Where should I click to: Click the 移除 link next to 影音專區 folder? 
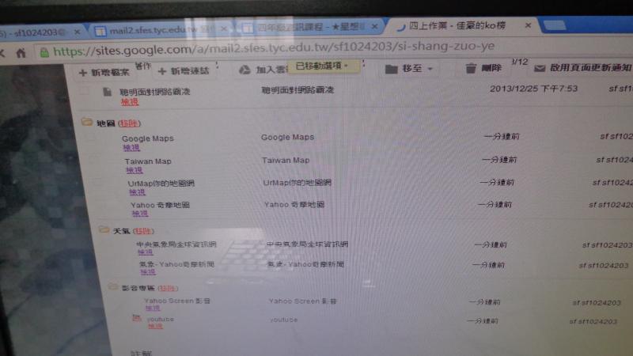click(167, 288)
